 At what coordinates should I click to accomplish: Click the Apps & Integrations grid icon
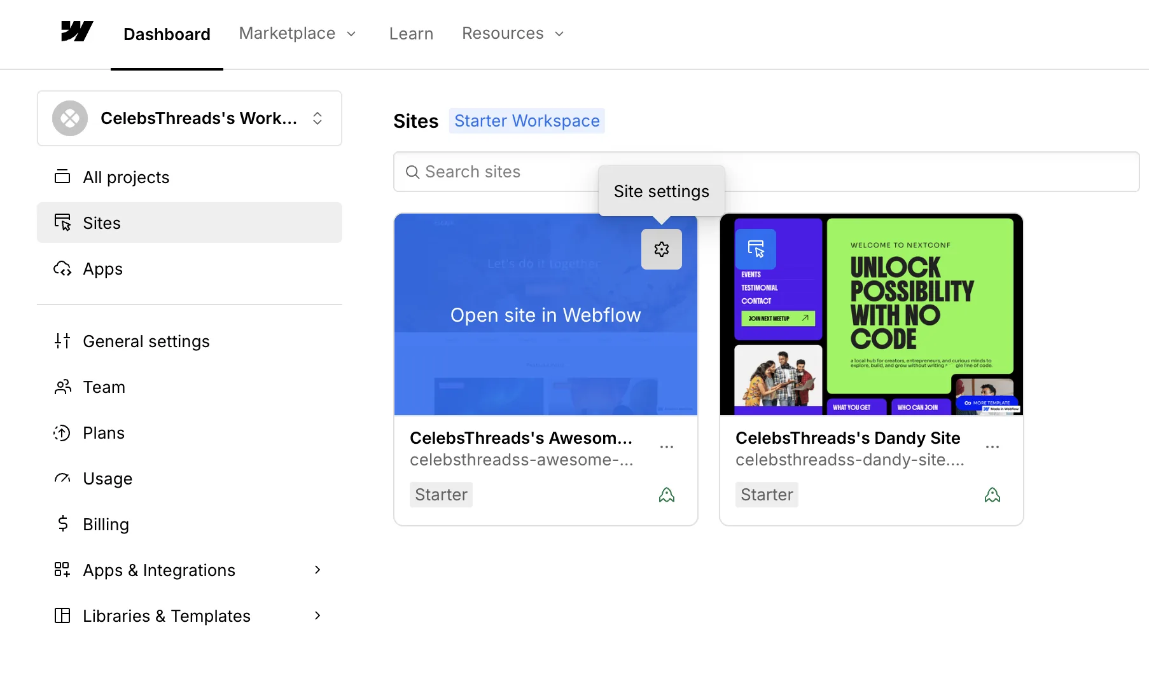point(62,570)
